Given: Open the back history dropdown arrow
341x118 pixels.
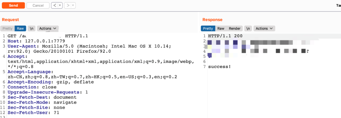Looking at the screenshot, I should point(60,5).
